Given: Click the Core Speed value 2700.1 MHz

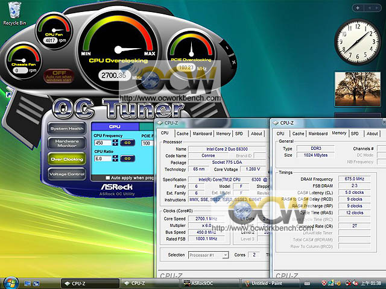Looking at the screenshot, I should (206, 219).
